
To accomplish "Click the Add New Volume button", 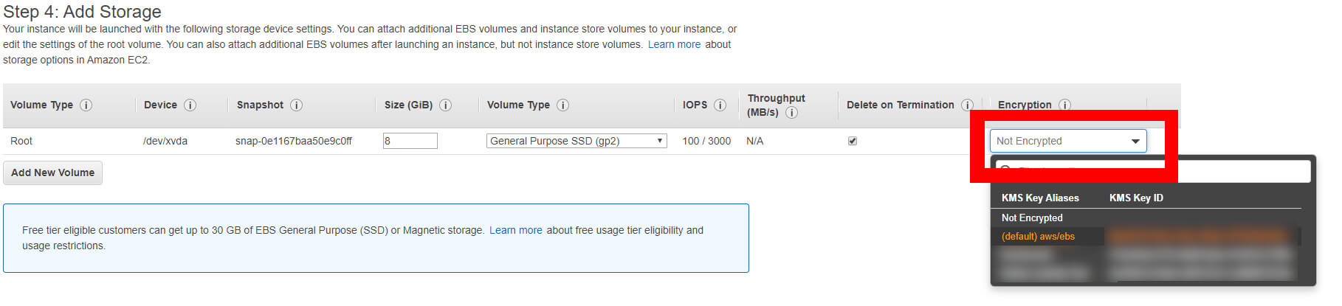I will click(52, 173).
